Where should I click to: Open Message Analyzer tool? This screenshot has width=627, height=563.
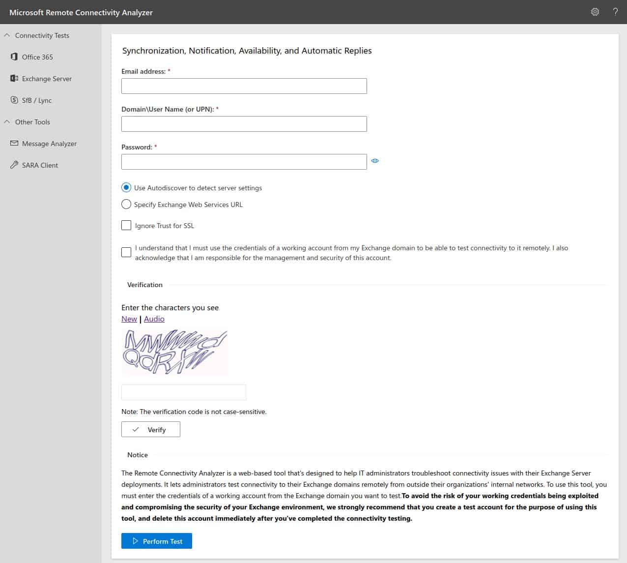click(x=49, y=143)
